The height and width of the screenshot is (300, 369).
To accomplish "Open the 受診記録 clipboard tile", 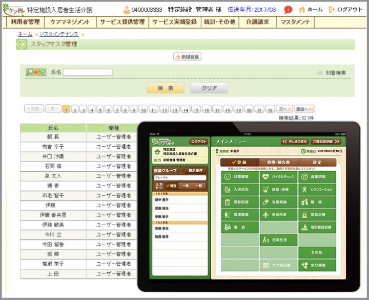I will point(240,202).
